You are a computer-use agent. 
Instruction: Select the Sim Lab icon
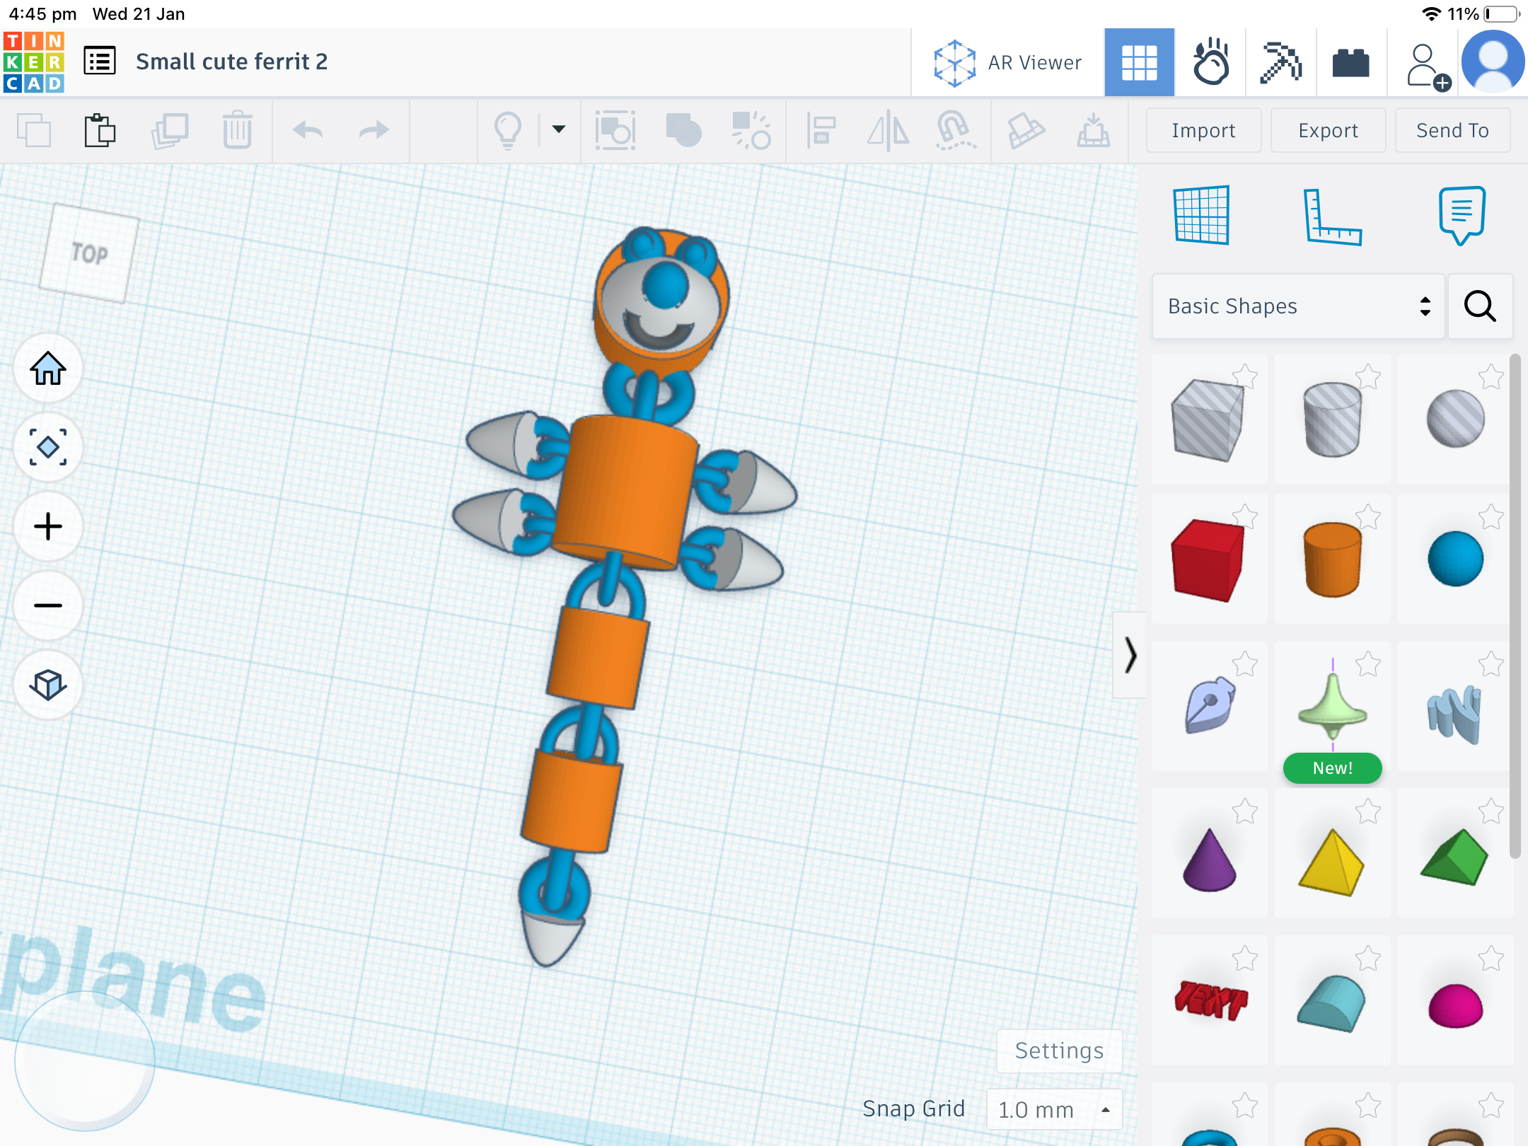(1210, 63)
